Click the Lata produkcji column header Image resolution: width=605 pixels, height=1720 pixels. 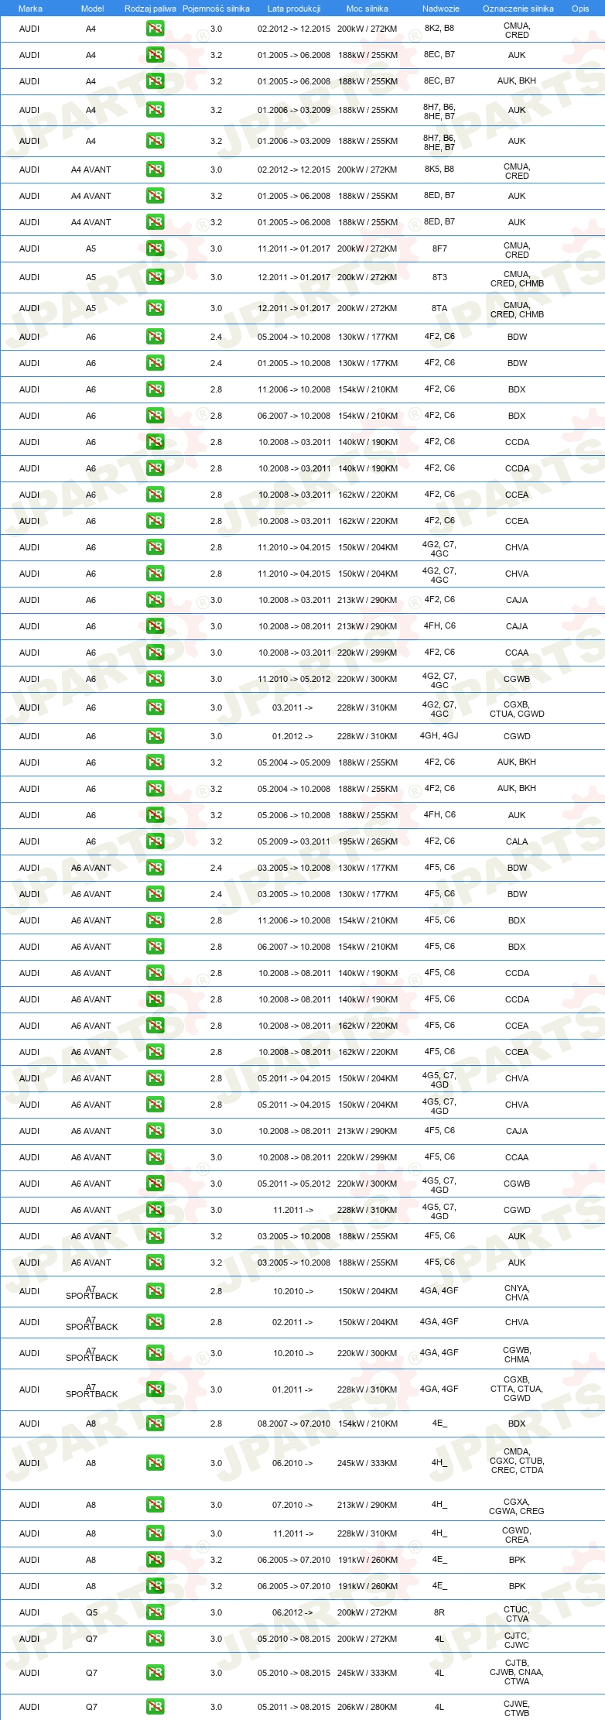(294, 9)
